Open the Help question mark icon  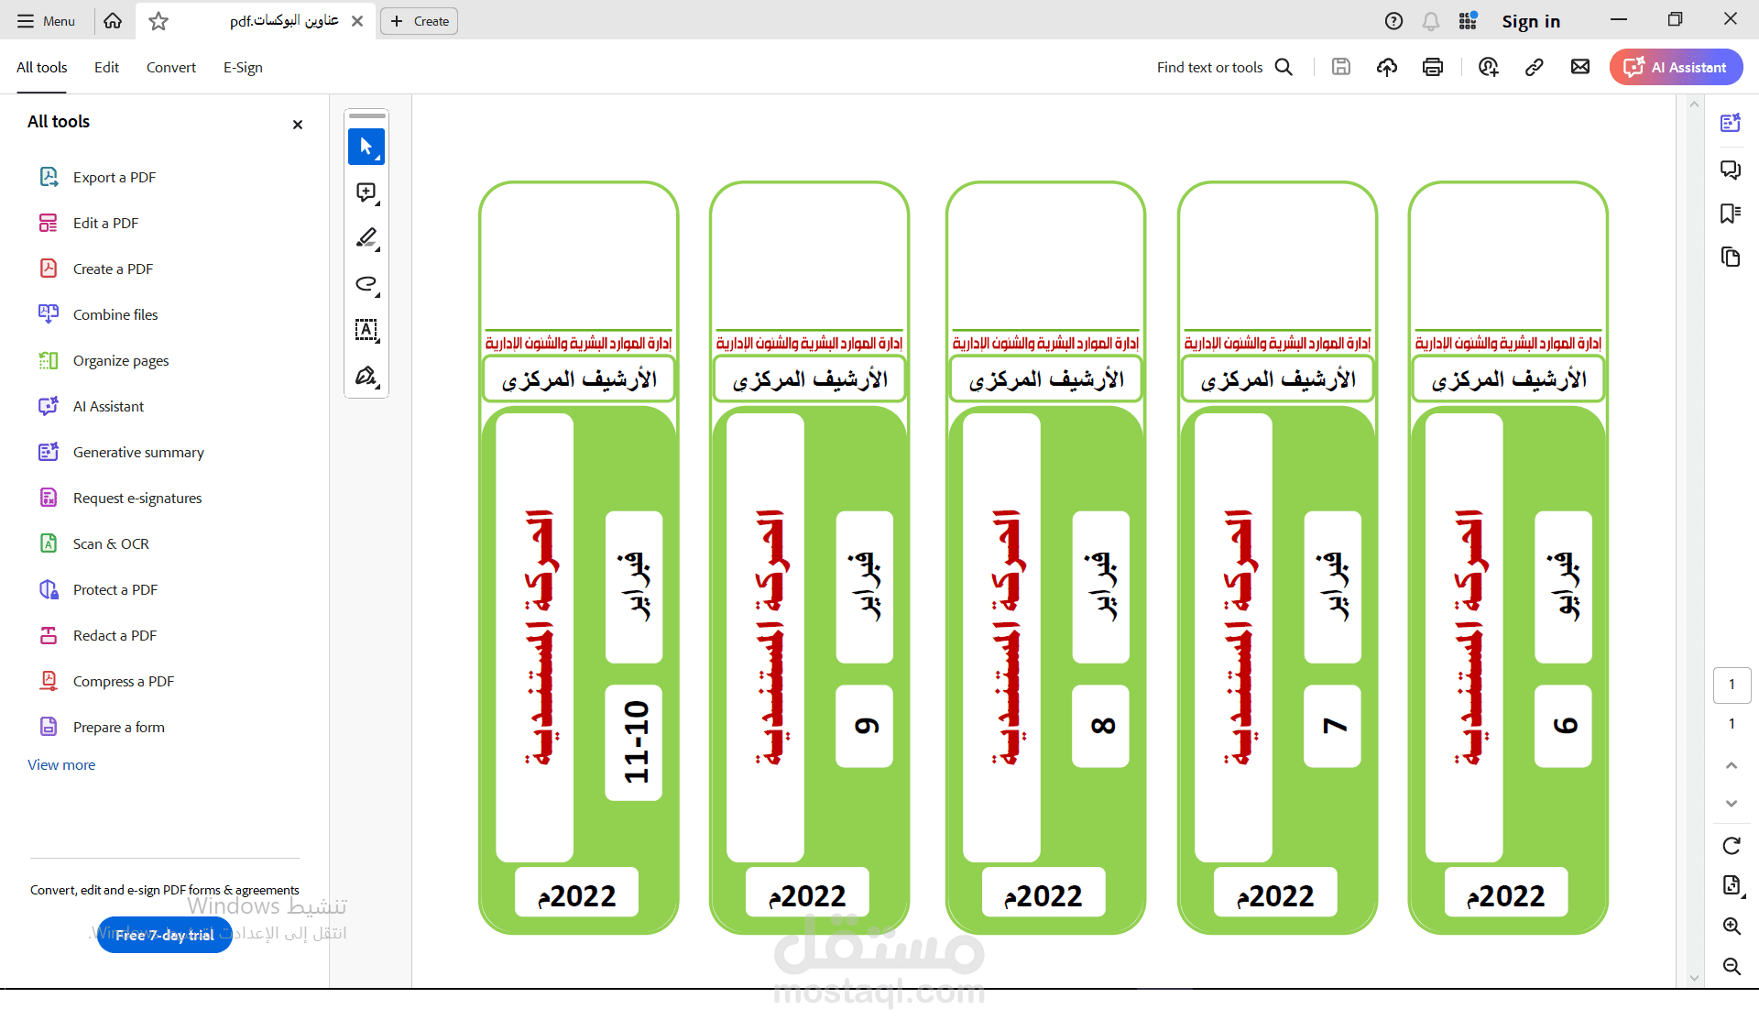click(1393, 21)
